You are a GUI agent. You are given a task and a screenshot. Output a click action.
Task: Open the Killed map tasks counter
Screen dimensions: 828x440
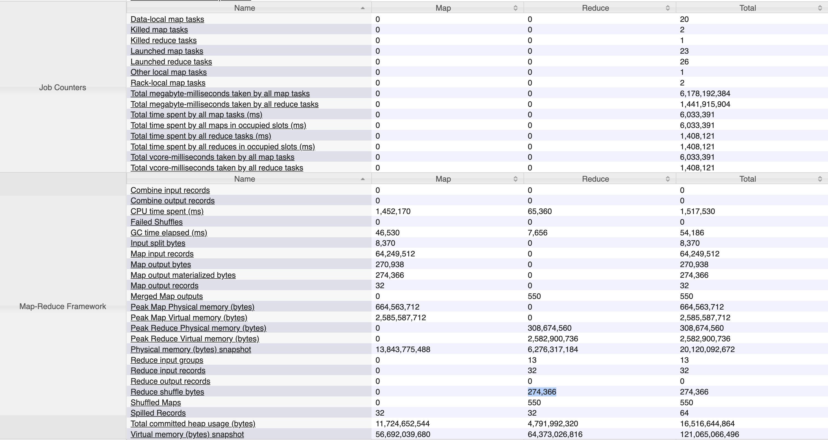point(159,30)
